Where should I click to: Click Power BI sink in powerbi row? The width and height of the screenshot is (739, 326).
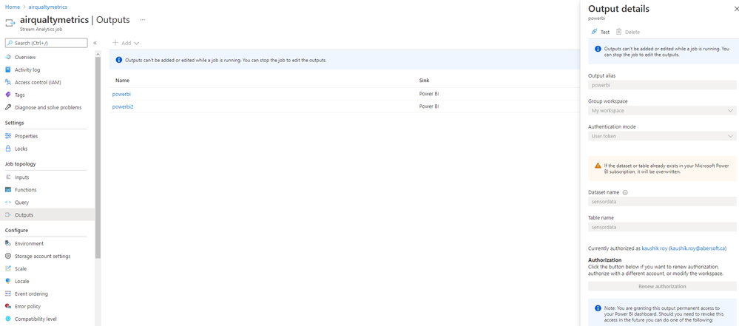pyautogui.click(x=429, y=94)
